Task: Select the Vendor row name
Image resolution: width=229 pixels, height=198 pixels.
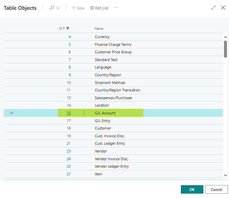Action: [x=101, y=151]
